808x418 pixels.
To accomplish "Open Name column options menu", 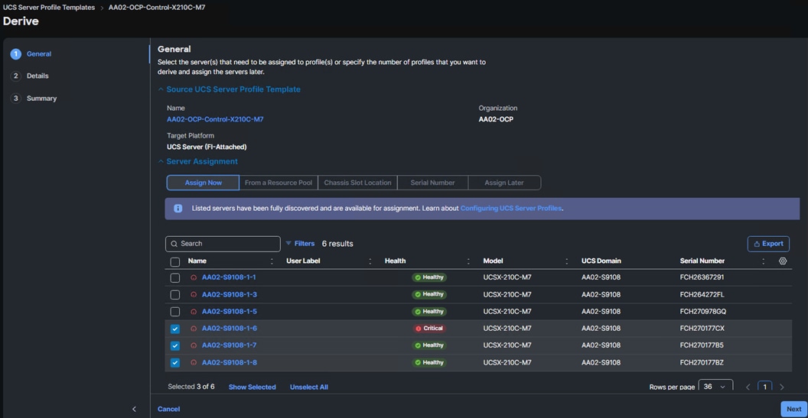I will tap(272, 261).
